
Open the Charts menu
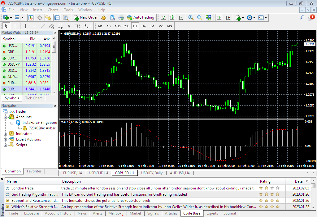(53, 10)
